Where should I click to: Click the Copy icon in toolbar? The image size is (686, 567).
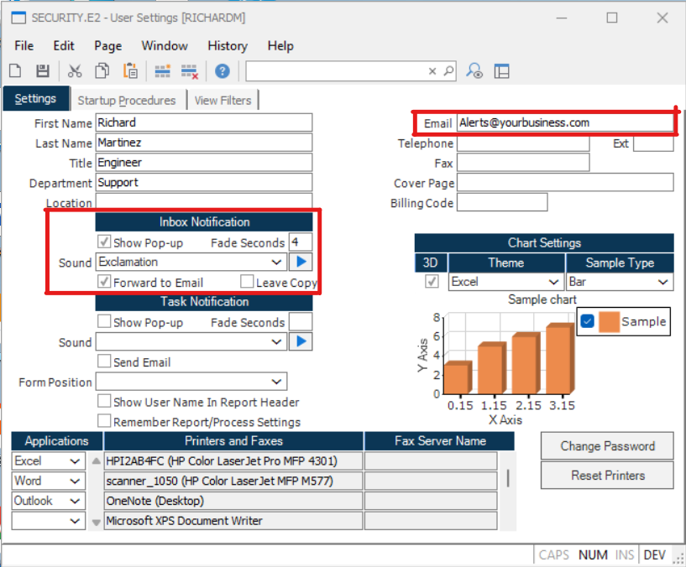[x=102, y=71]
